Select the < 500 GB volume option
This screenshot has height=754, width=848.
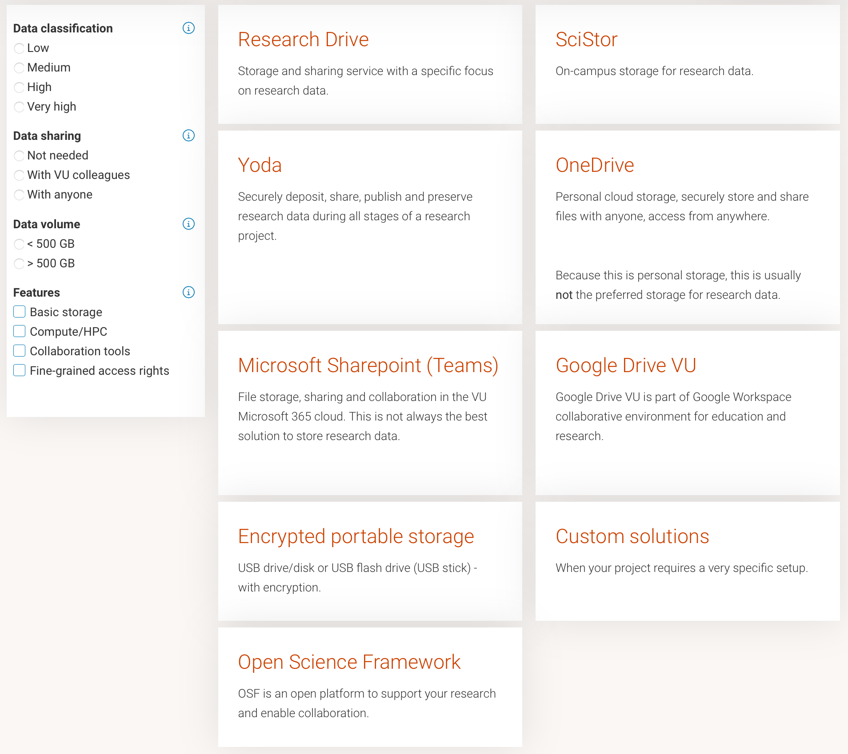click(19, 244)
